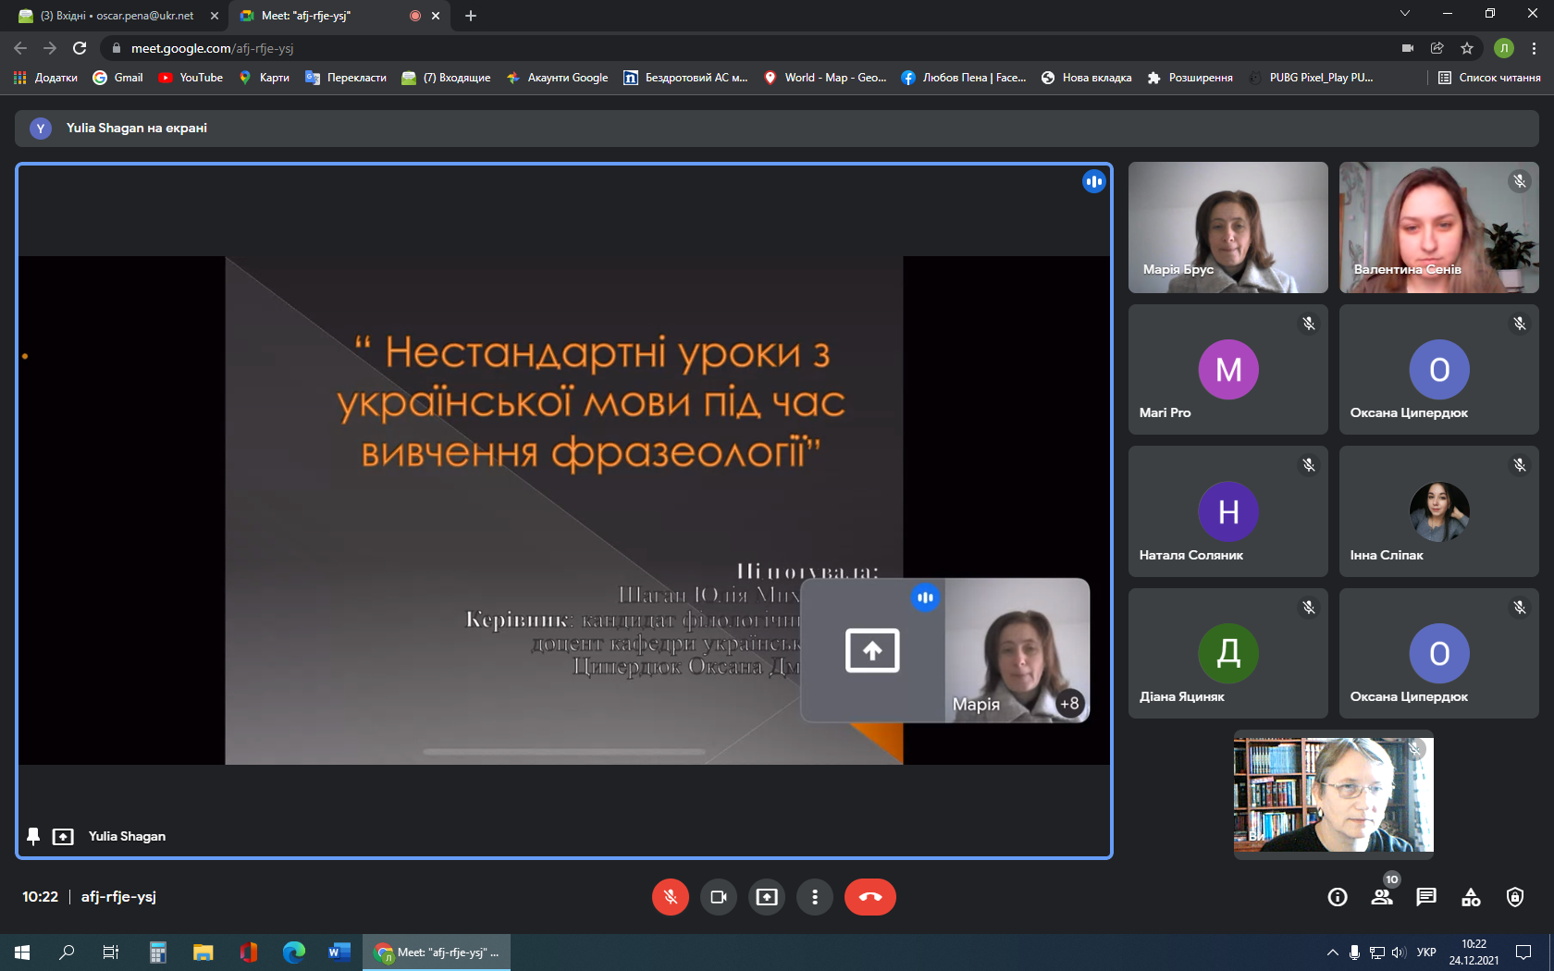Open the Список читання reading list
Viewport: 1554px width, 971px height.
point(1489,78)
